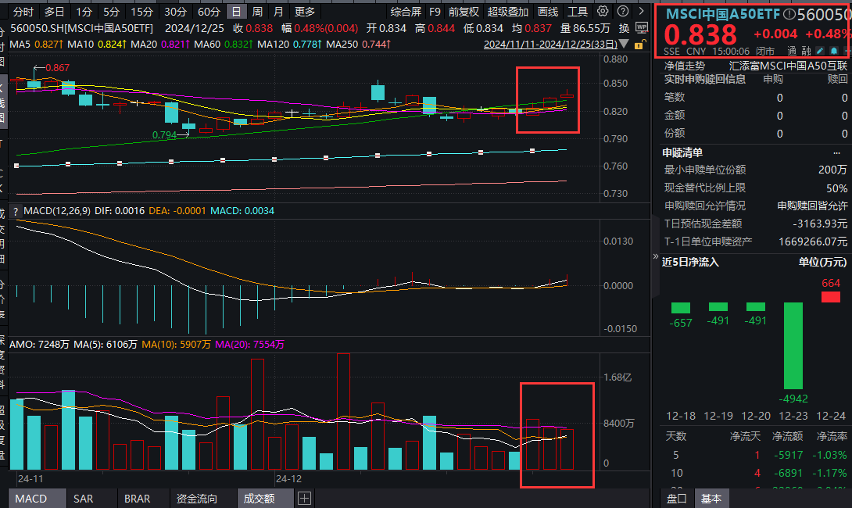852x508 pixels.
Task: Click the help question-mark icon in toolbar
Action: pyautogui.click(x=622, y=11)
